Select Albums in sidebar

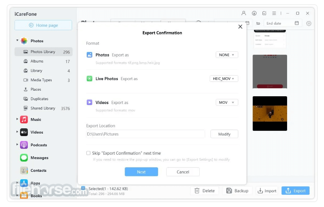pyautogui.click(x=43, y=61)
